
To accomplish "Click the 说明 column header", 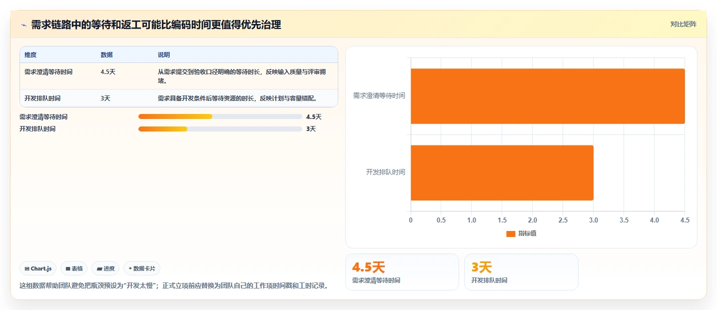I will pos(164,55).
